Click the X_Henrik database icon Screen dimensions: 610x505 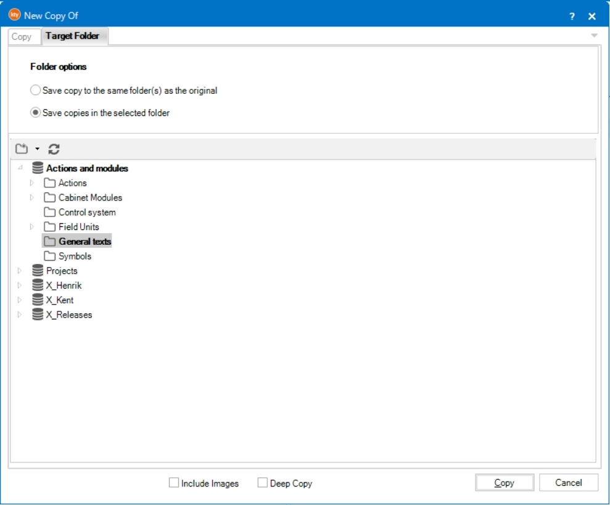pyautogui.click(x=38, y=285)
